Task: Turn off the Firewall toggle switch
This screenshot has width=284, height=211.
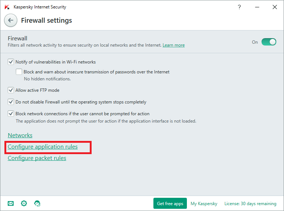Action: point(269,42)
